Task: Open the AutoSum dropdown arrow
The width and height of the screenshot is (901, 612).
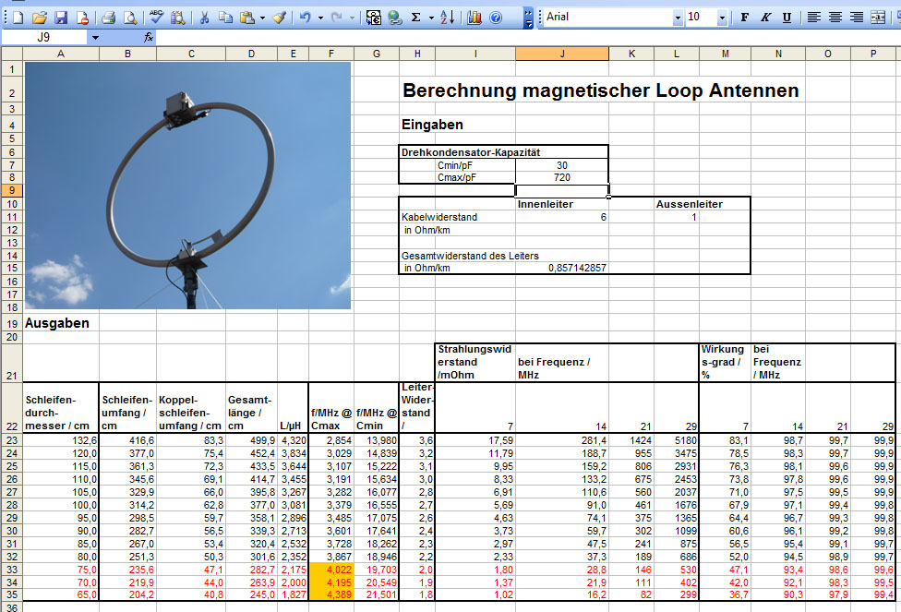Action: pyautogui.click(x=430, y=18)
